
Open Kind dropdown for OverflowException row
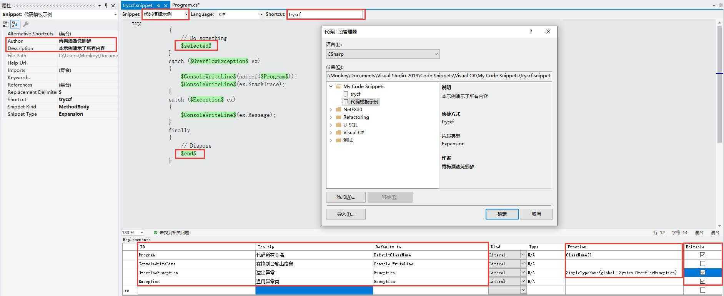click(523, 273)
